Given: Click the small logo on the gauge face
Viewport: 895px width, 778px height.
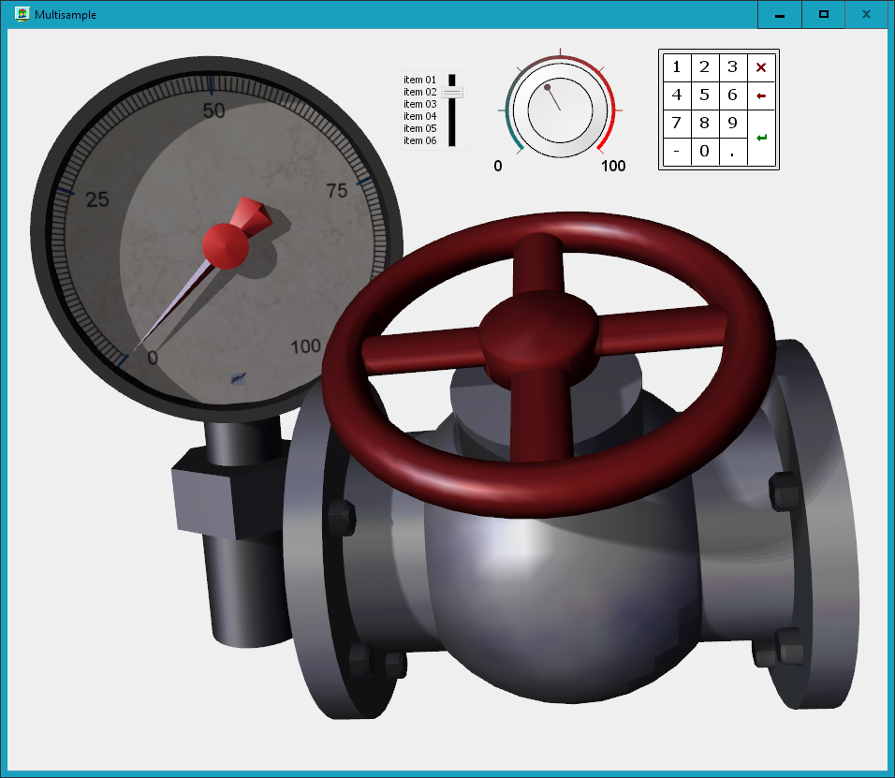Looking at the screenshot, I should click(x=239, y=378).
